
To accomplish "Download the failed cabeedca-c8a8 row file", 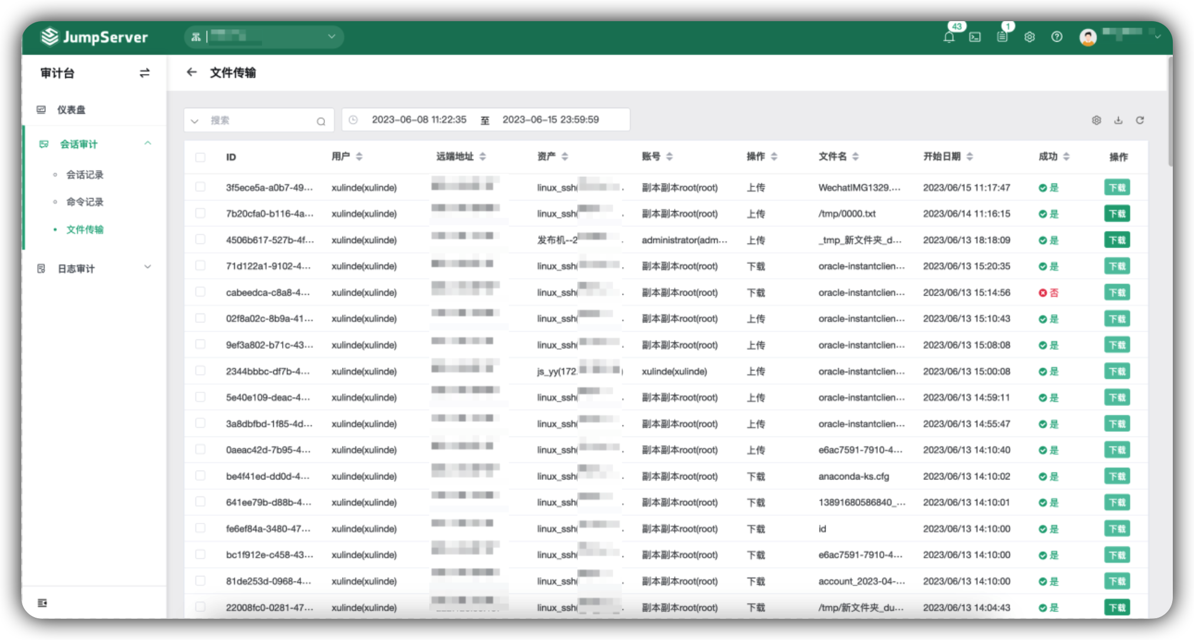I will [1117, 292].
